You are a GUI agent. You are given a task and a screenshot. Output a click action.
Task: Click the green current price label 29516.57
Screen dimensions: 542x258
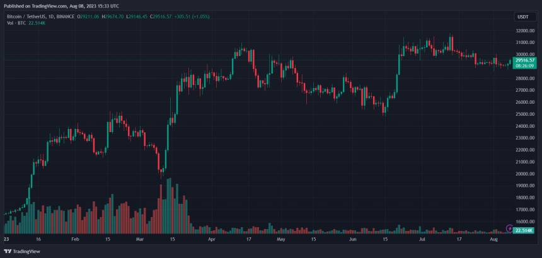(524, 59)
